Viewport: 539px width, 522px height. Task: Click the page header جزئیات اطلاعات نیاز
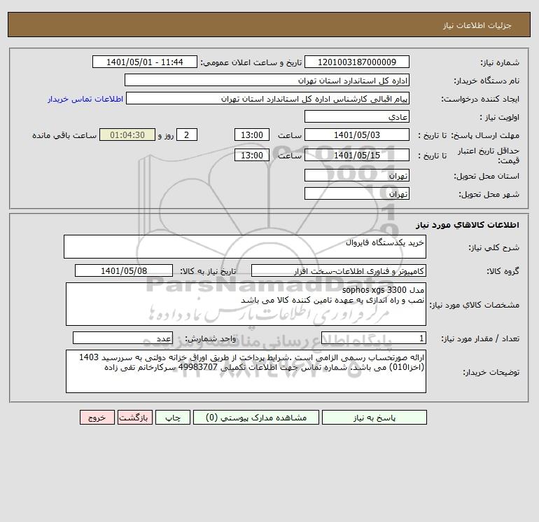tap(477, 25)
